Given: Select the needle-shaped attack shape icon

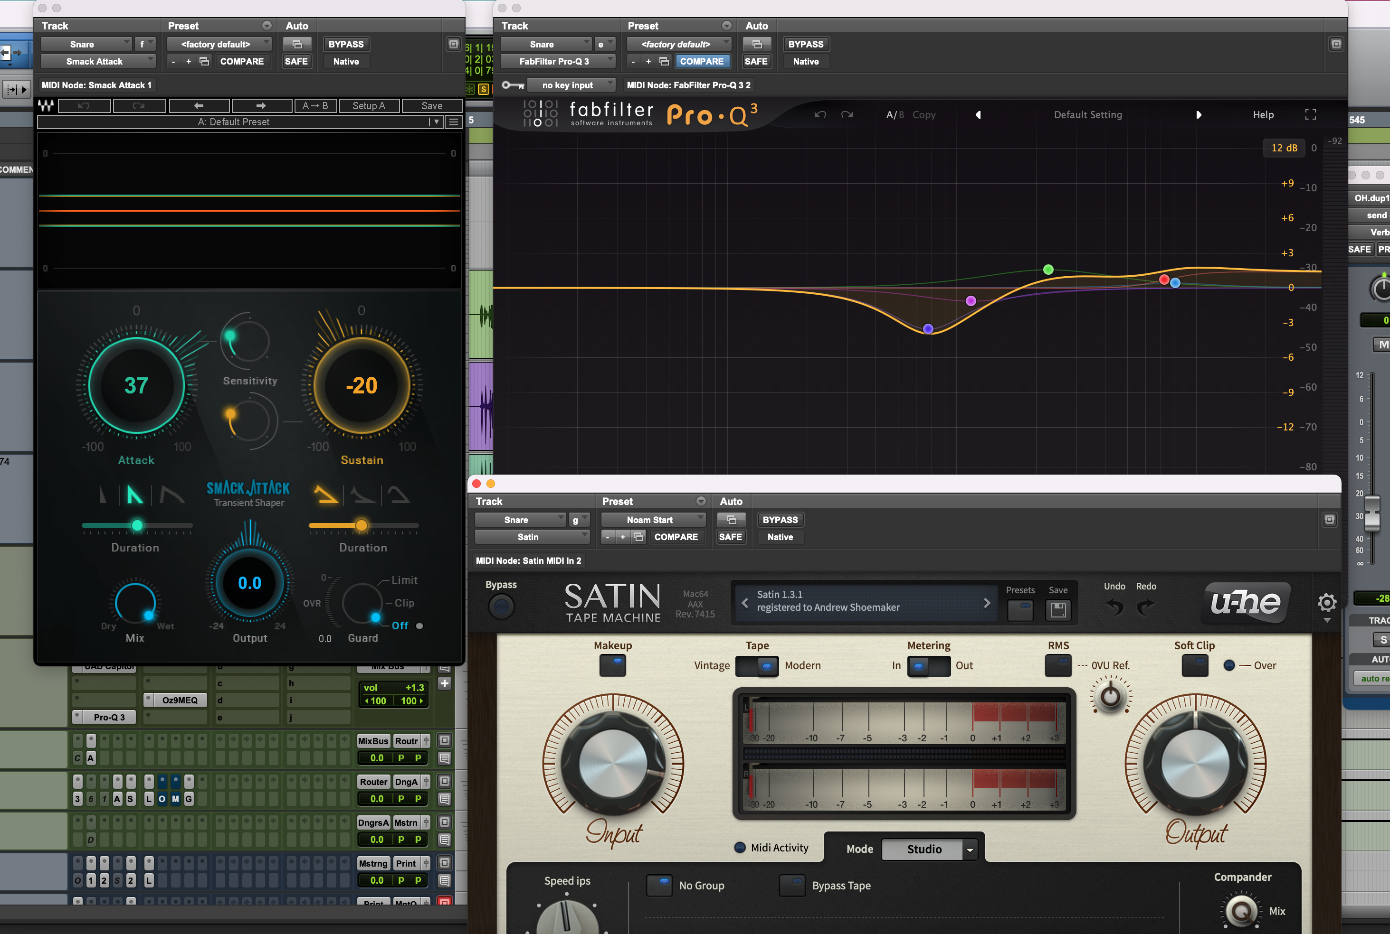Looking at the screenshot, I should pyautogui.click(x=104, y=495).
